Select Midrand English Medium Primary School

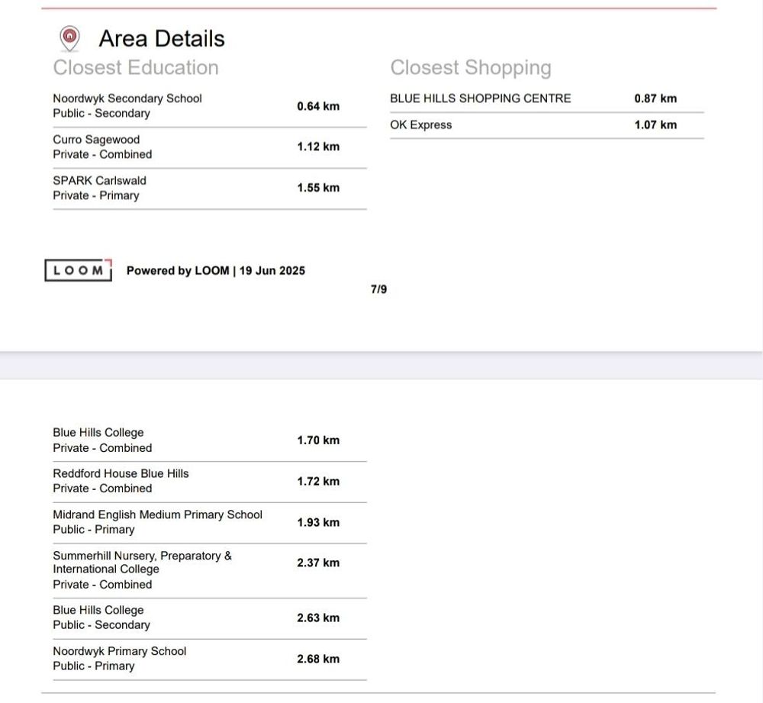157,515
